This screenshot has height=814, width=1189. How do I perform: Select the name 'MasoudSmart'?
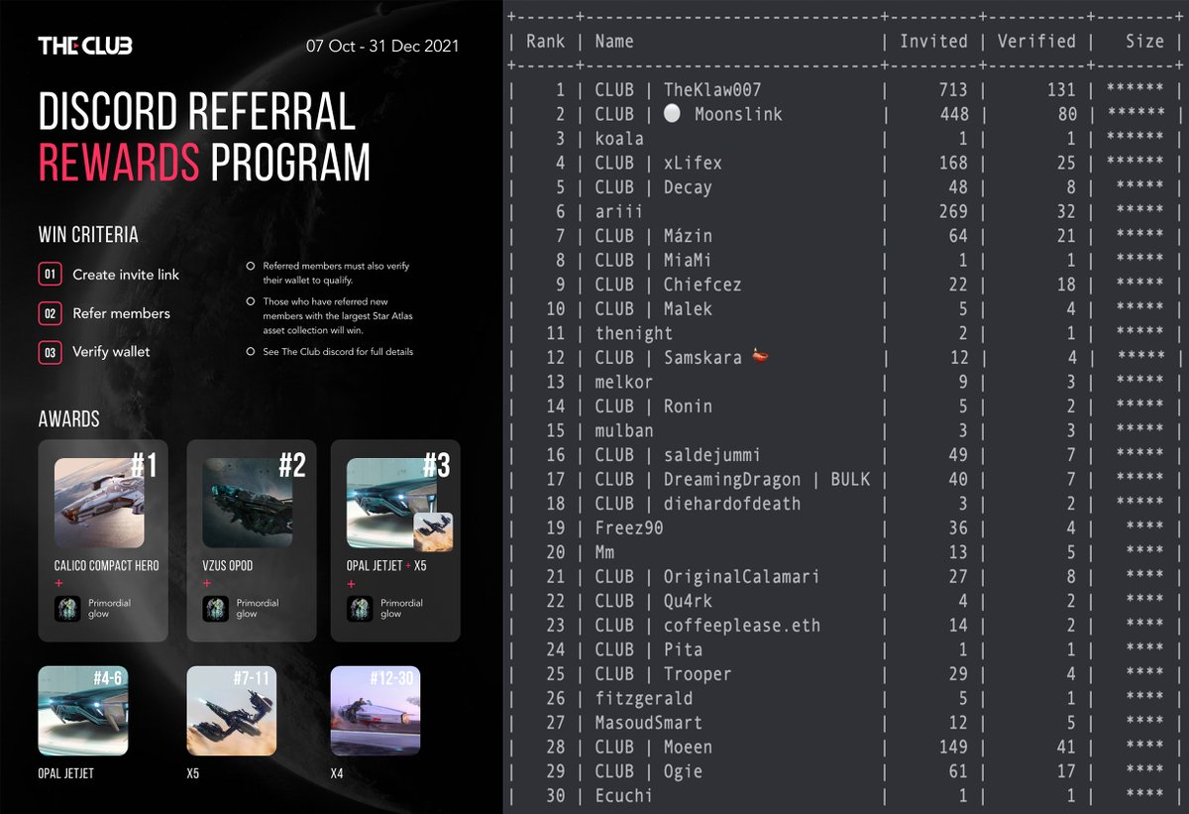tap(649, 723)
